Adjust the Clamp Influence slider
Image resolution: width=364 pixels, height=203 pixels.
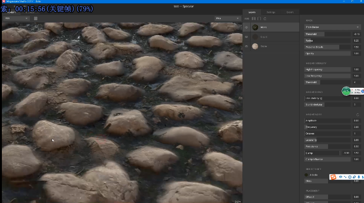[x=328, y=159]
